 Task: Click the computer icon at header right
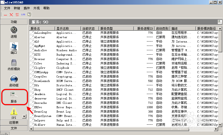coord(220,22)
